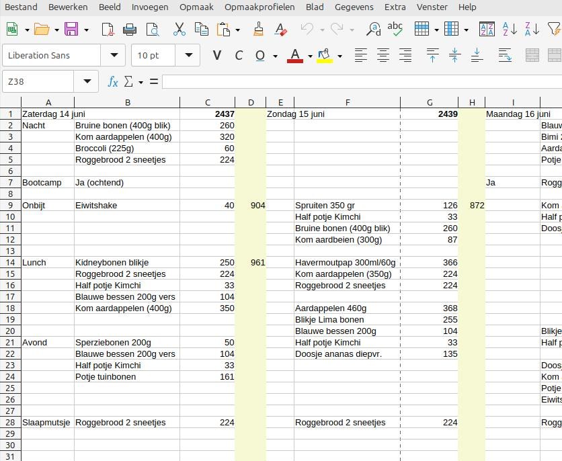Open the Invoegen menu

150,7
